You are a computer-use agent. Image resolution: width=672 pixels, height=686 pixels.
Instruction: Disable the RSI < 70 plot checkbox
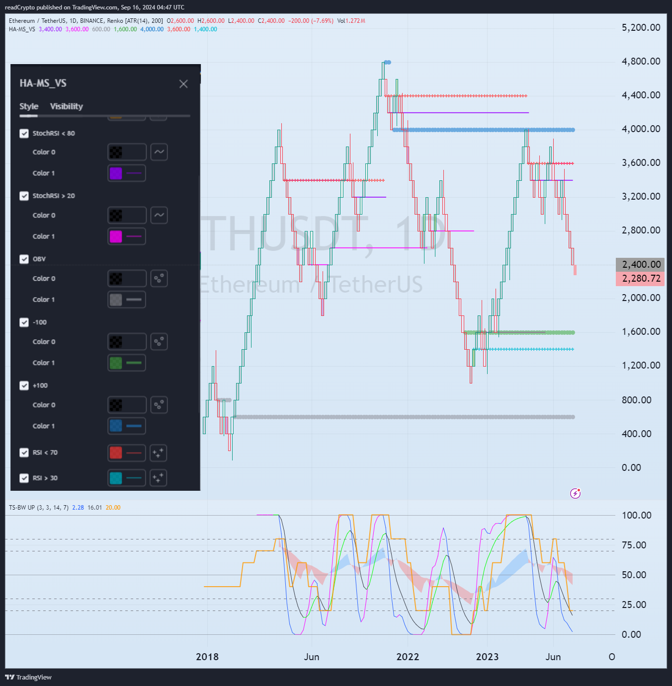point(24,453)
